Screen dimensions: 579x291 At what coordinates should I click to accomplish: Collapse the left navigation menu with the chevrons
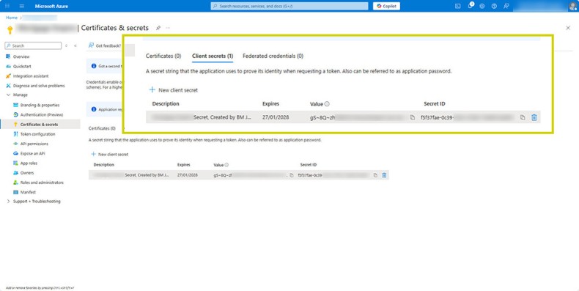point(75,45)
